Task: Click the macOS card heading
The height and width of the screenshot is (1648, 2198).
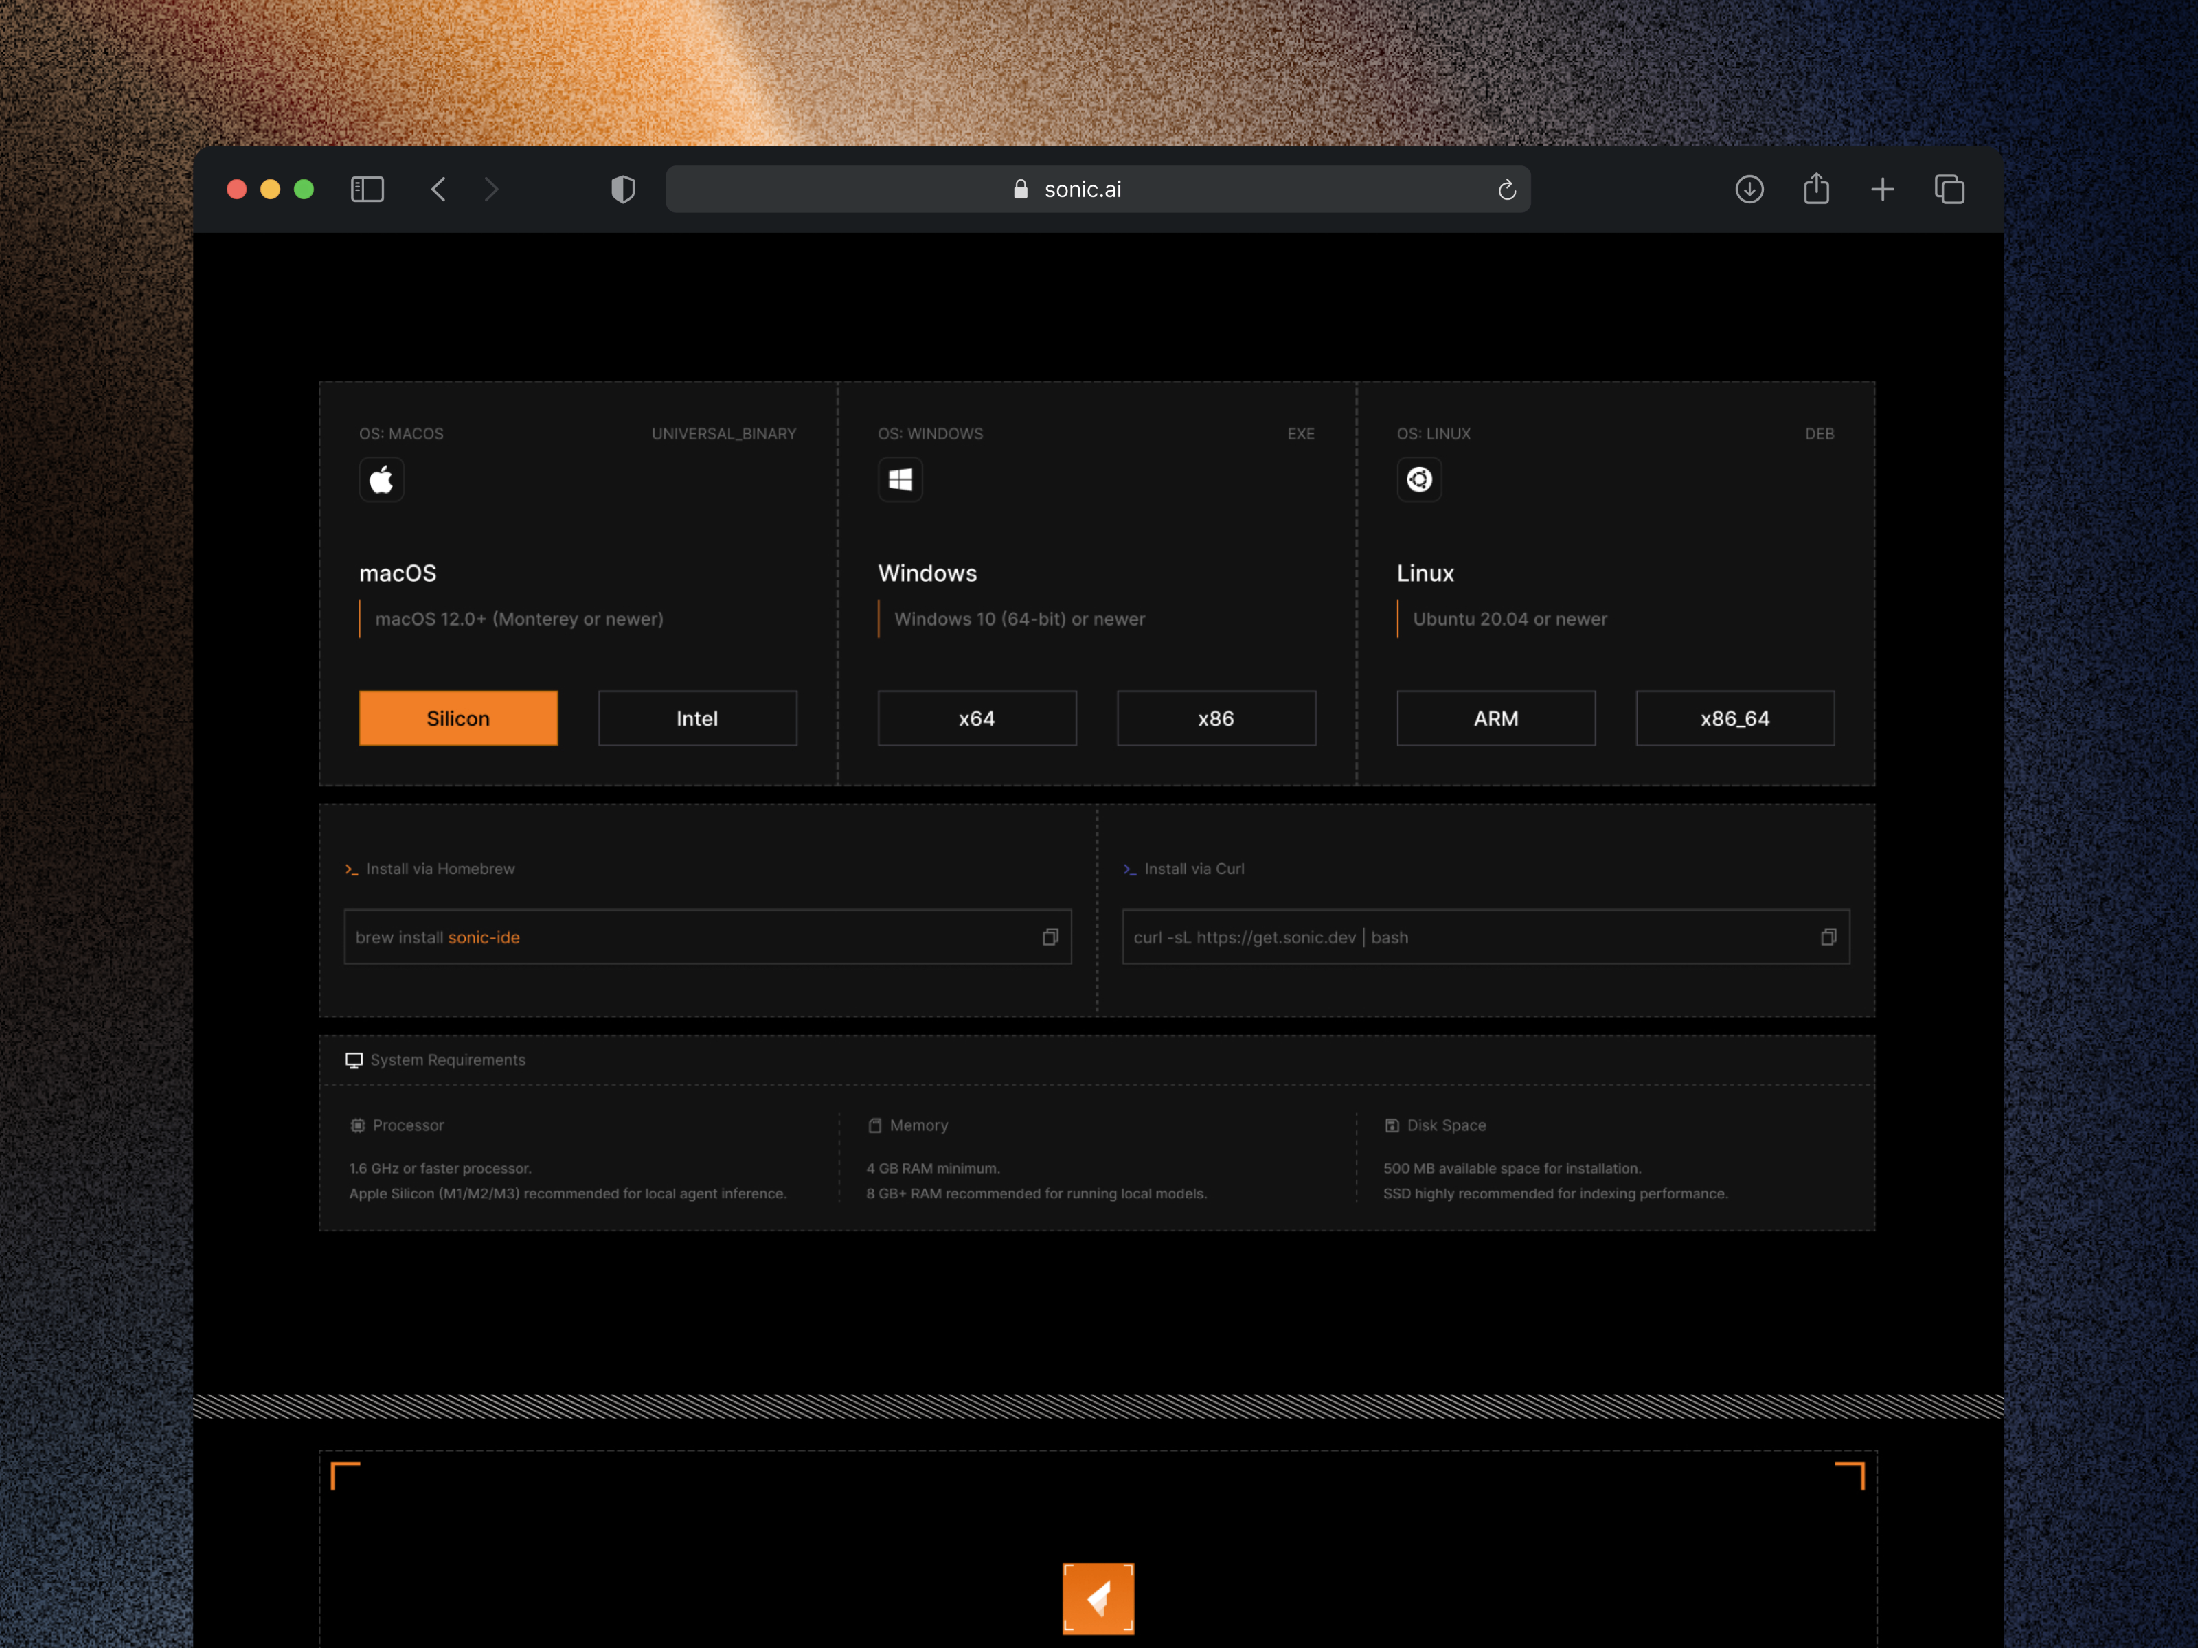Action: 398,573
